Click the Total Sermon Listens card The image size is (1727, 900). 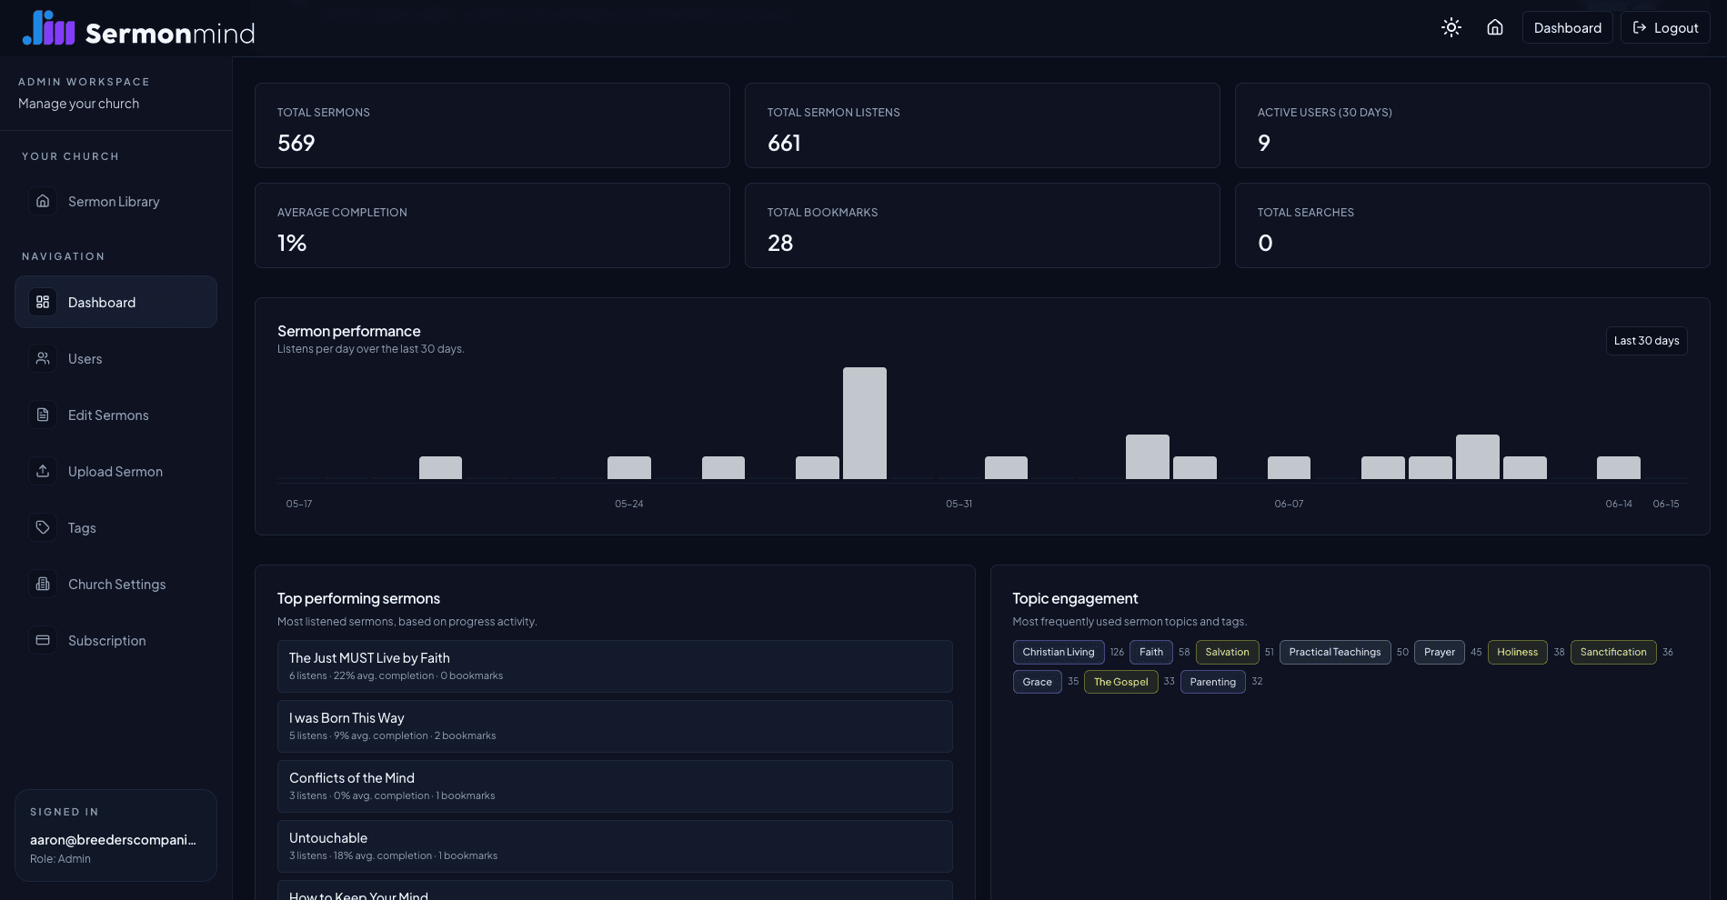(x=982, y=125)
